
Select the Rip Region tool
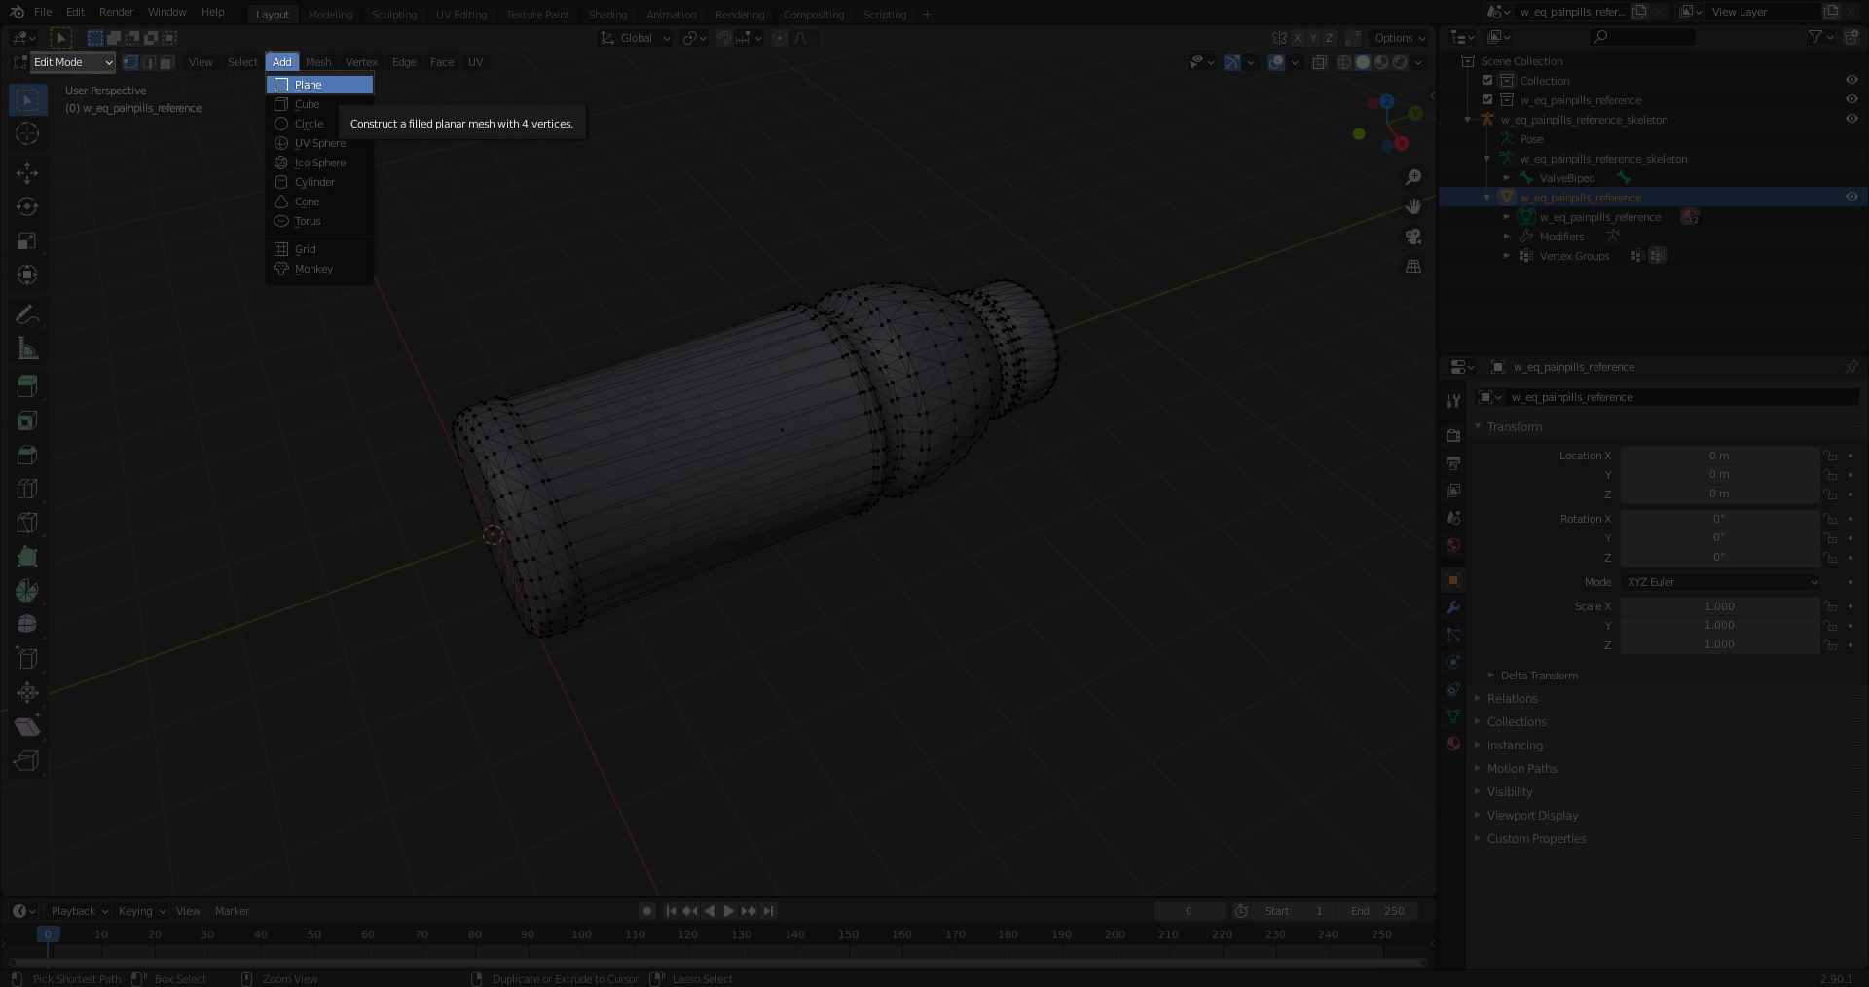(x=27, y=761)
